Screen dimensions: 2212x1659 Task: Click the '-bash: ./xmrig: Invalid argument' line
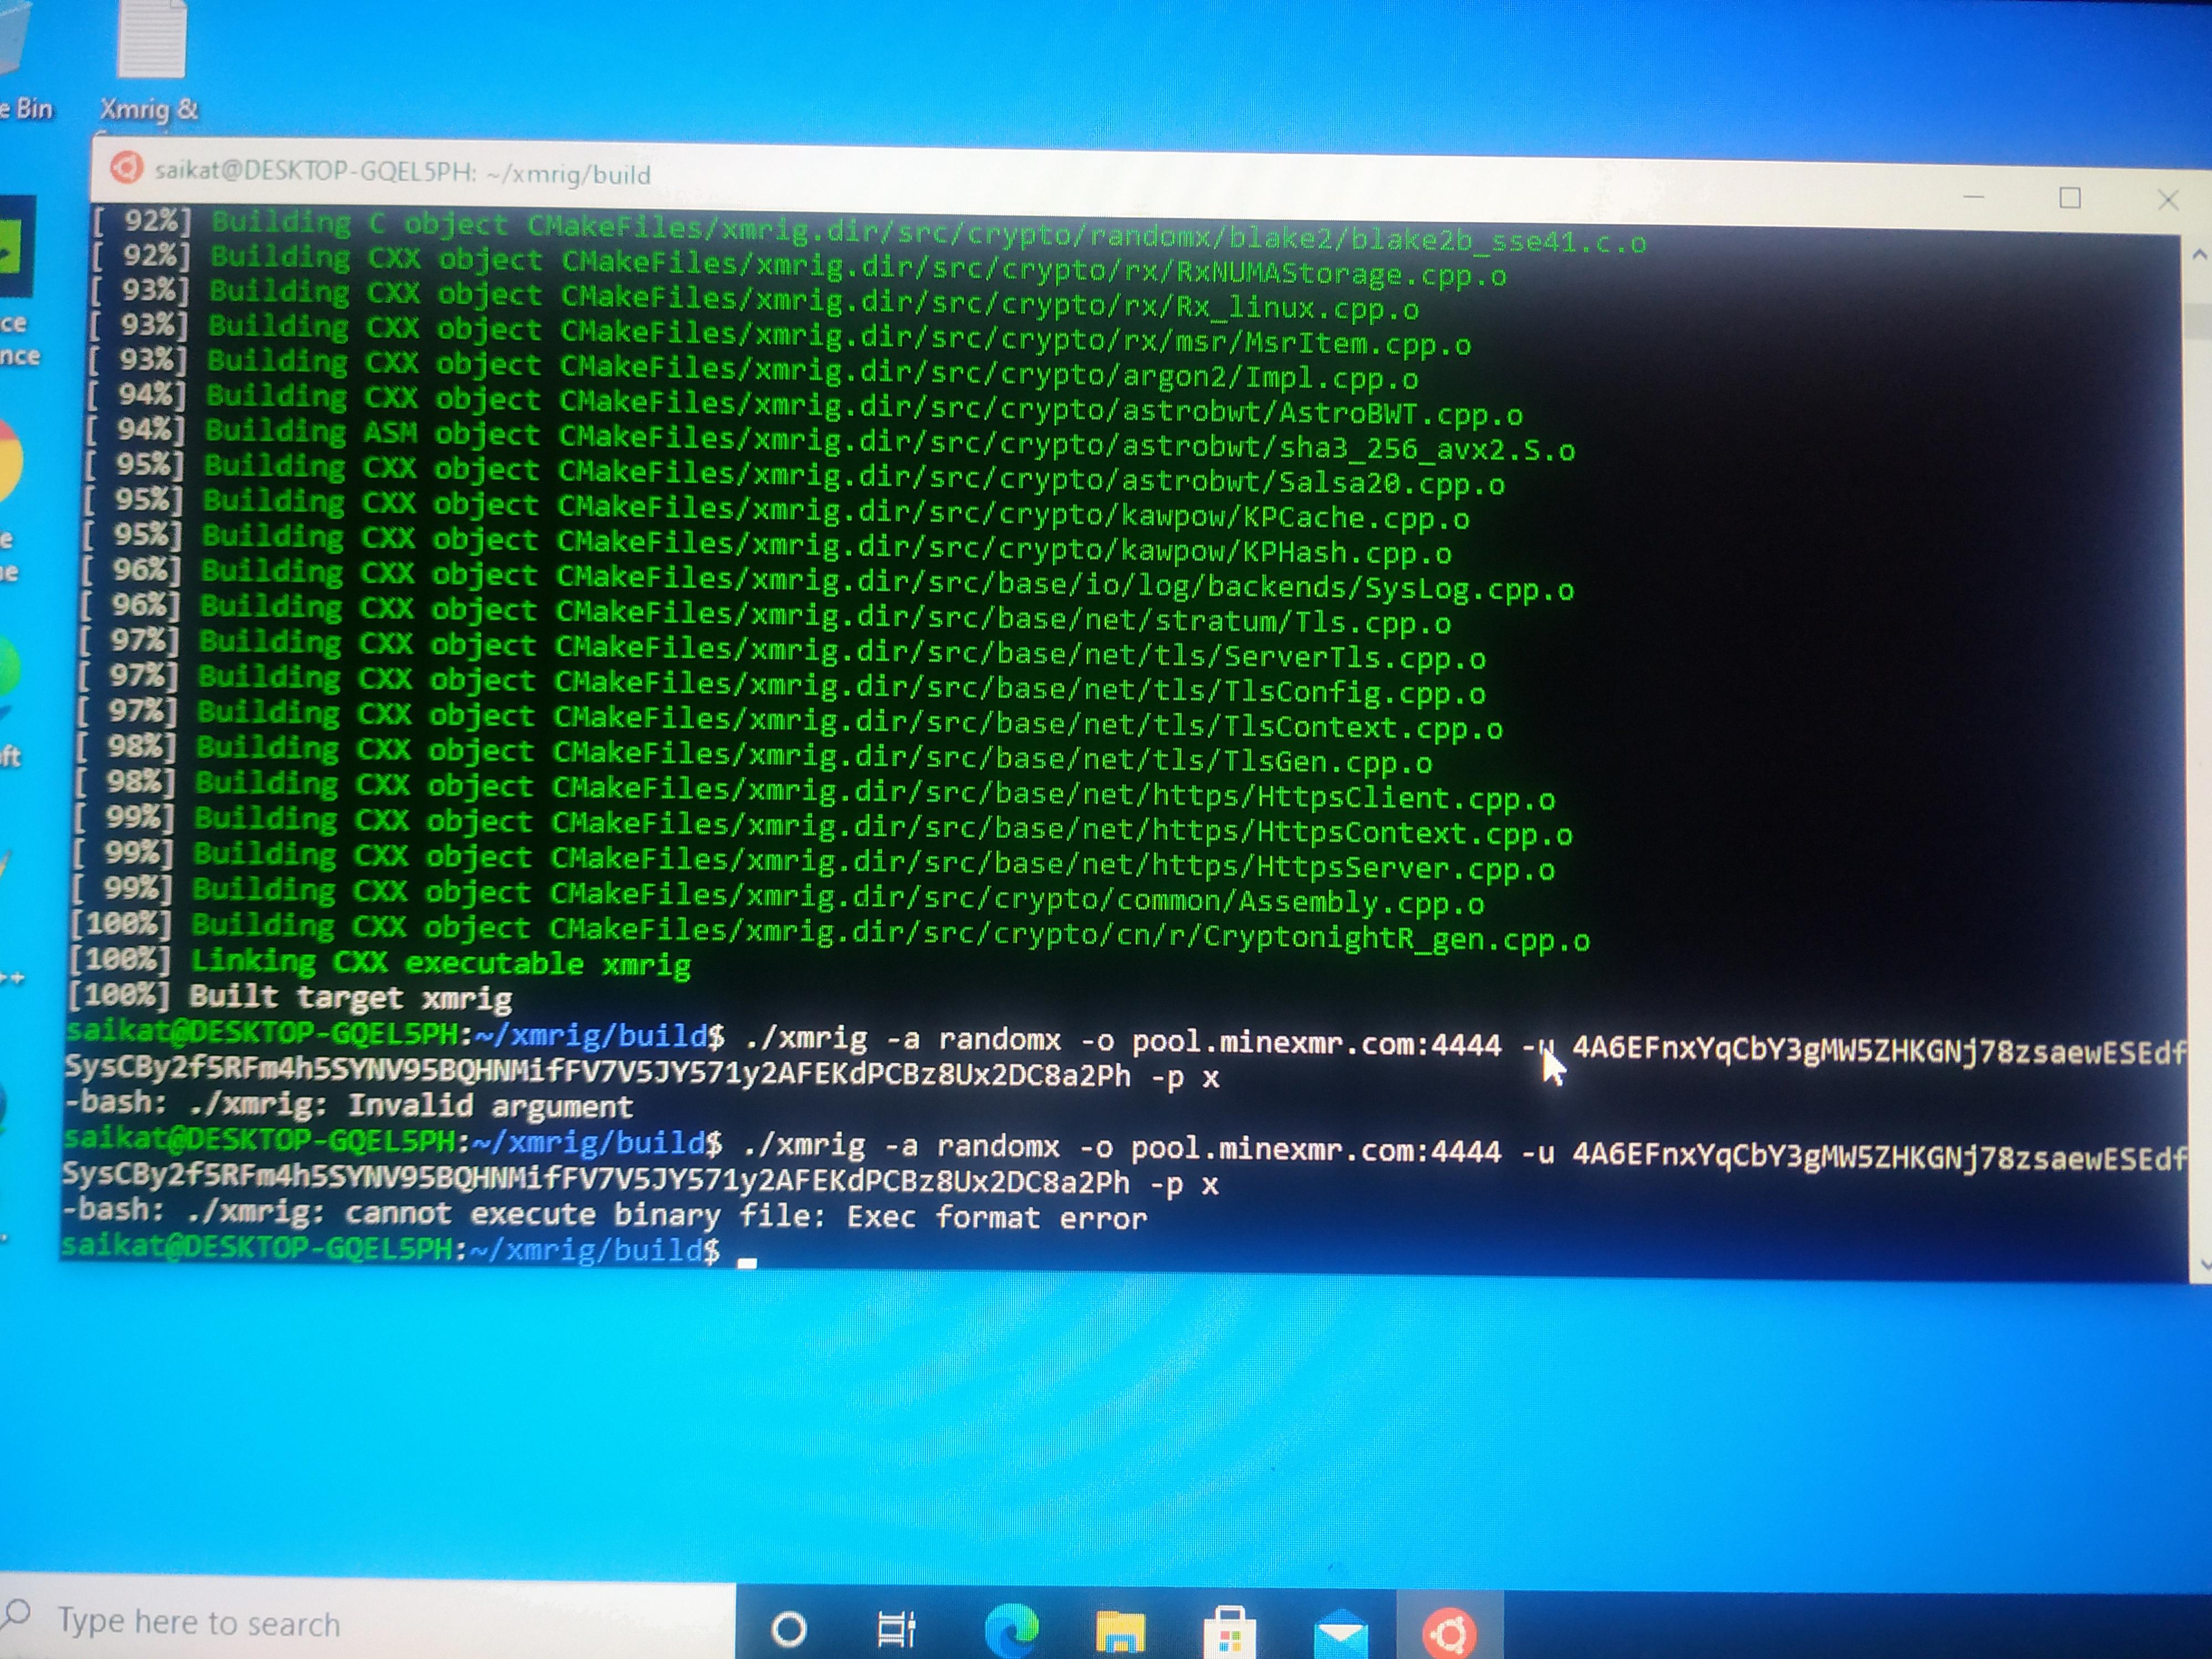pos(349,1104)
